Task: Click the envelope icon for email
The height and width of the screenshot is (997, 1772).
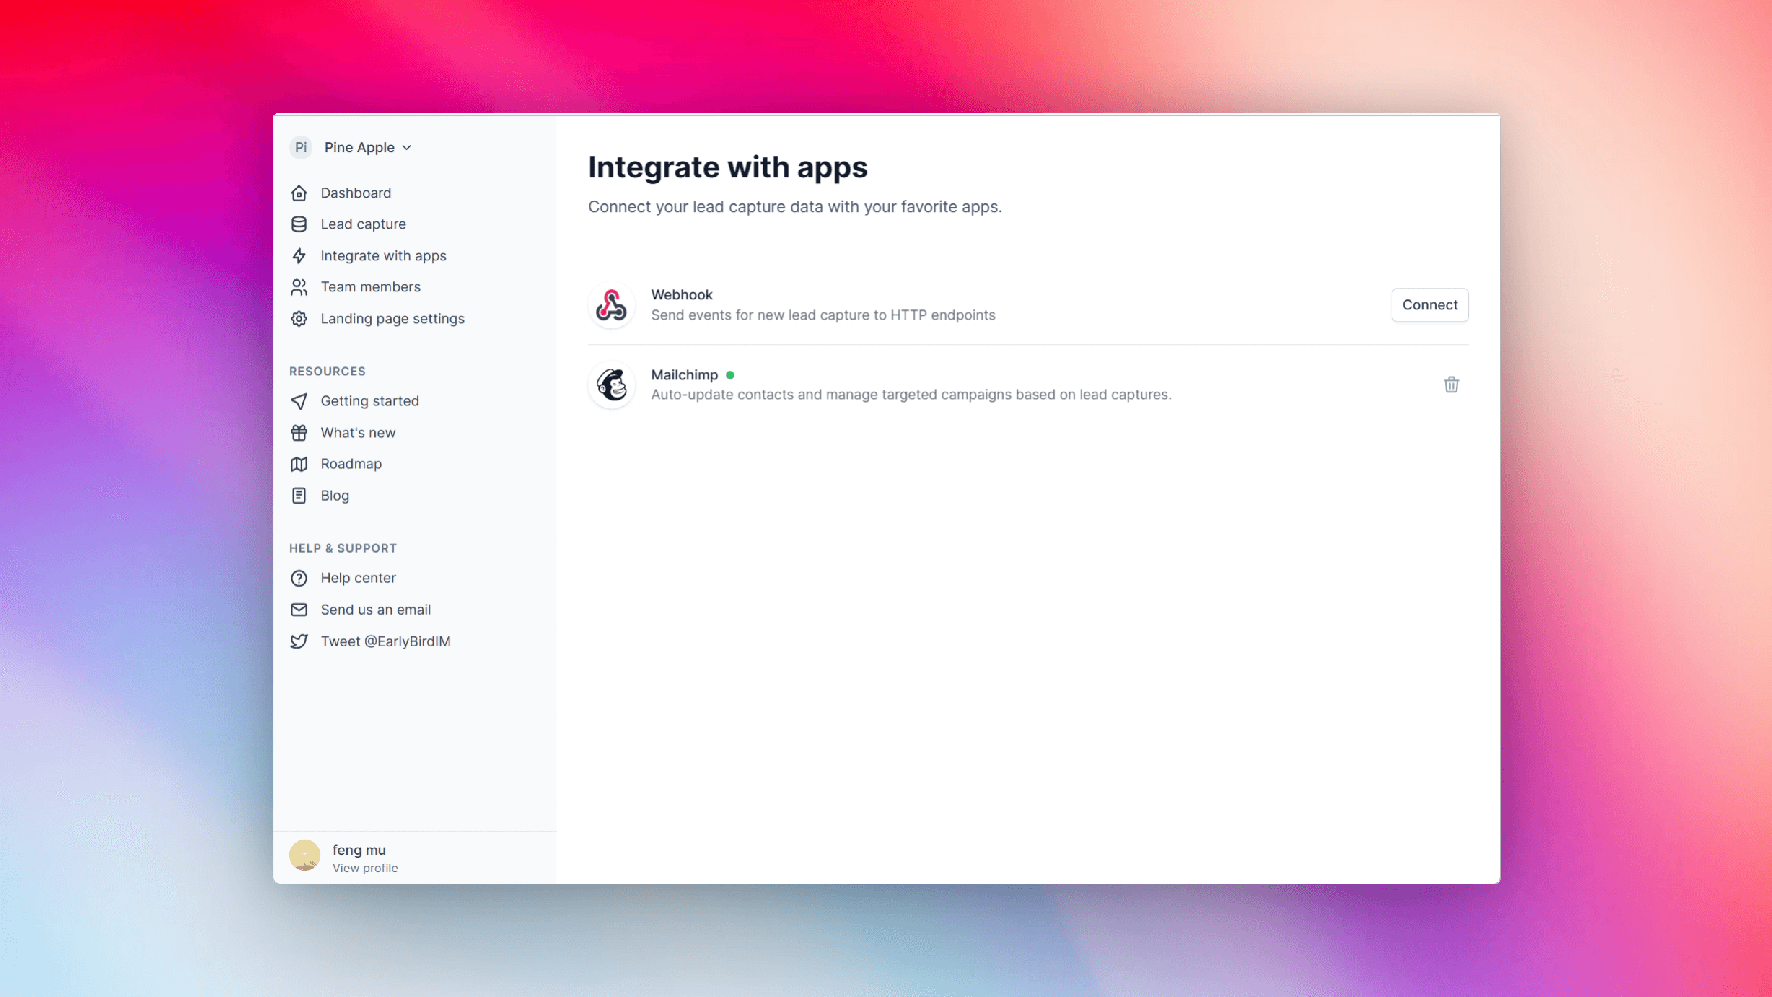Action: (x=299, y=610)
